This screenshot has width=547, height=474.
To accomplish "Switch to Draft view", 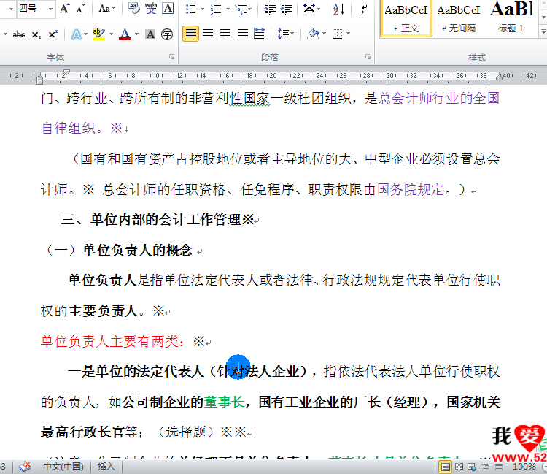I will coord(499,467).
